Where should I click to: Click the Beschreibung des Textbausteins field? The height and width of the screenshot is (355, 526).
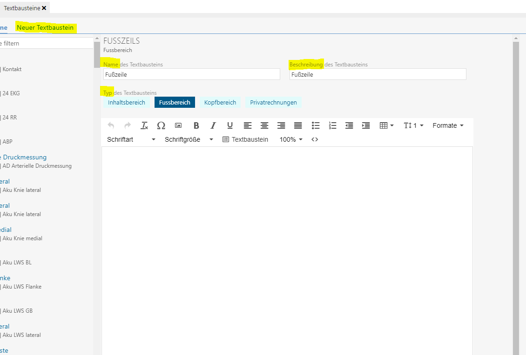pos(378,74)
